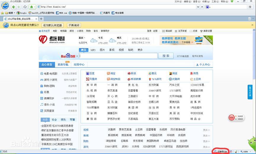Toggle the 反馈 checkbox
Viewport: 256px width, 154px height.
coord(191,31)
